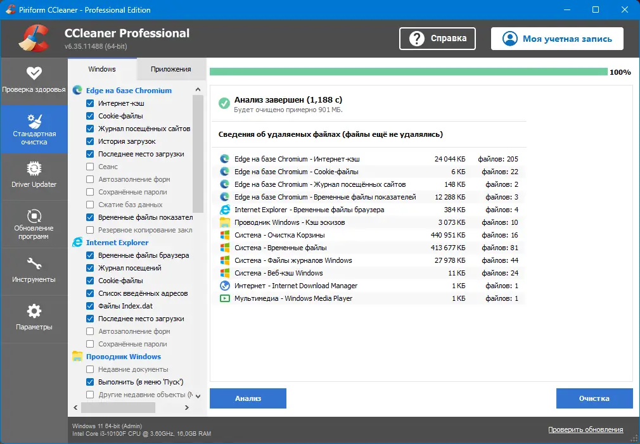Click Windows icon in Очистка Корзины row
Screen dimensions: 640x444
(224, 235)
